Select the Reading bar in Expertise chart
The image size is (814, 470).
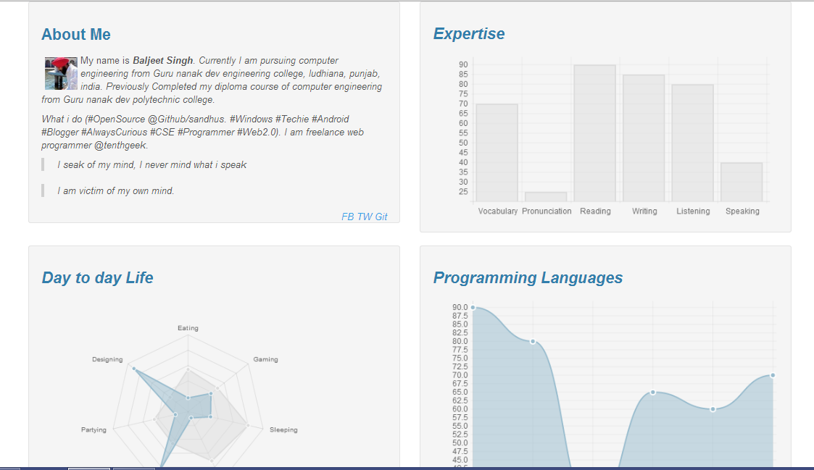[x=595, y=133]
